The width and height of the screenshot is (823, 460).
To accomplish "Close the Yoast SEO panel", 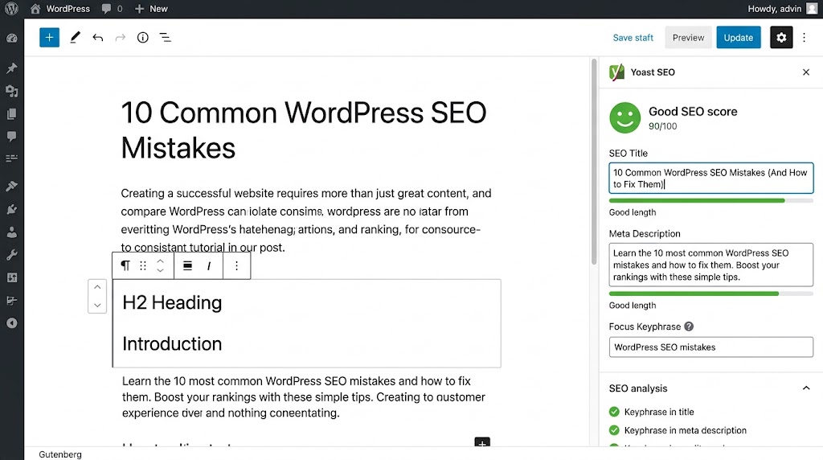I will click(806, 72).
